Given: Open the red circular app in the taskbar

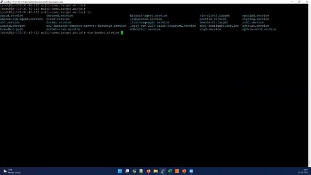Looking at the screenshot, I should point(184,171).
